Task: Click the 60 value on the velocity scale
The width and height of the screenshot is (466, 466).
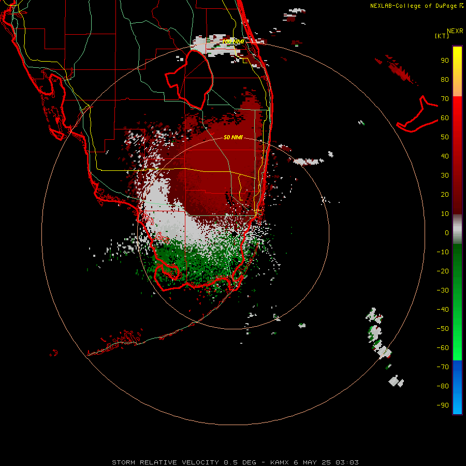Action: 445,118
